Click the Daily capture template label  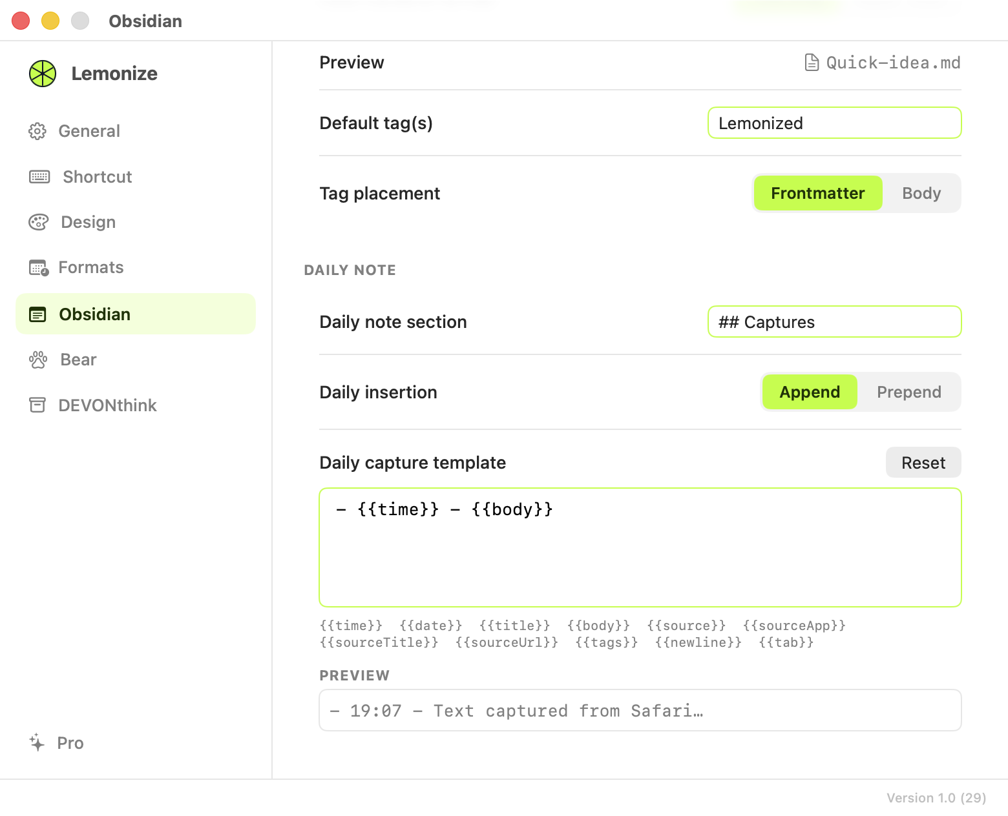coord(412,462)
